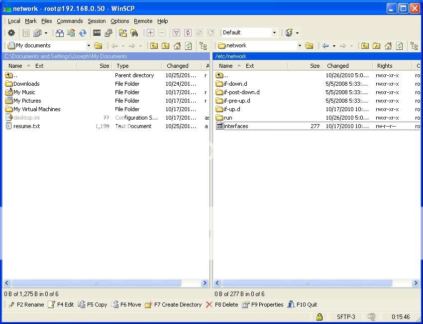Go to local home directory icon

pyautogui.click(x=177, y=46)
